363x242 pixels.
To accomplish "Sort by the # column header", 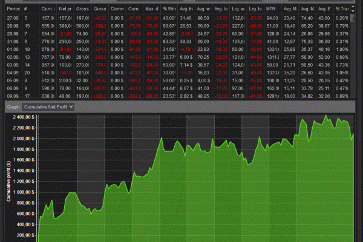I will pos(25,9).
